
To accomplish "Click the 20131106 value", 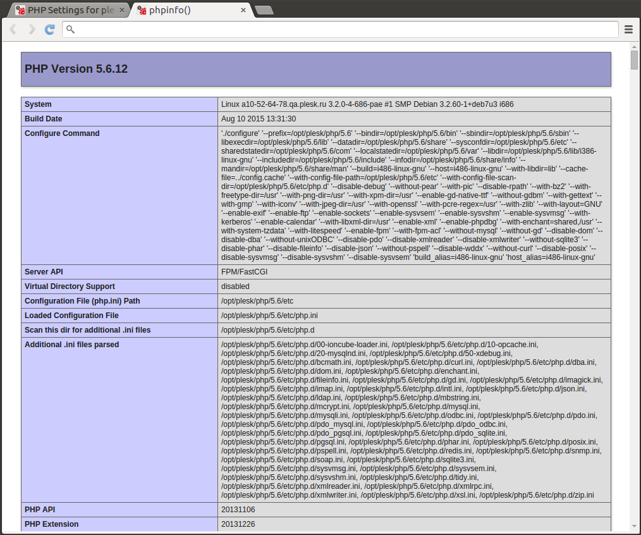I will 238,510.
